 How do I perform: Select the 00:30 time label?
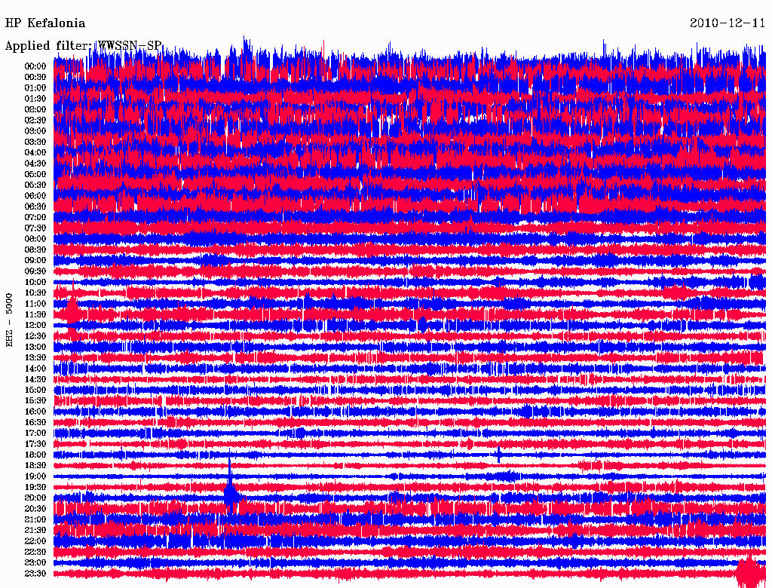(x=35, y=77)
